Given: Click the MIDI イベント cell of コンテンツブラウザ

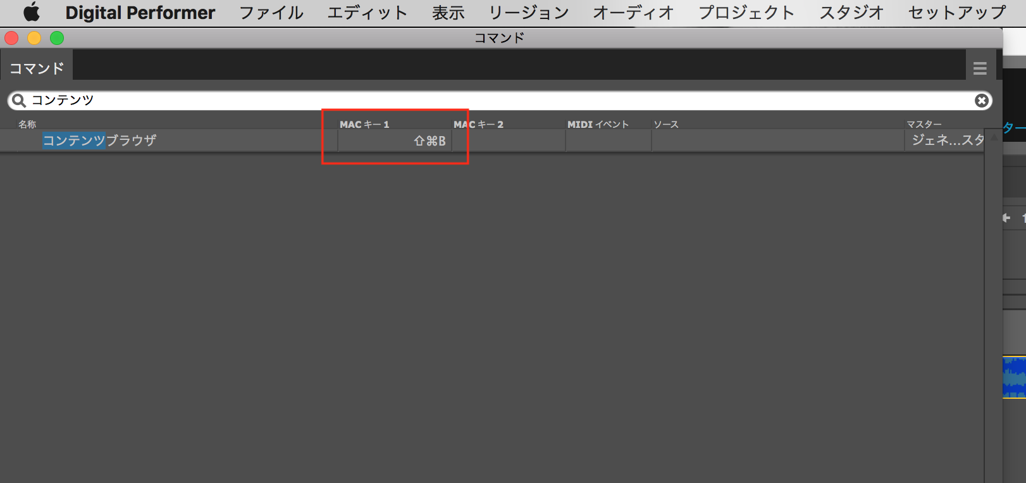Looking at the screenshot, I should click(x=608, y=141).
